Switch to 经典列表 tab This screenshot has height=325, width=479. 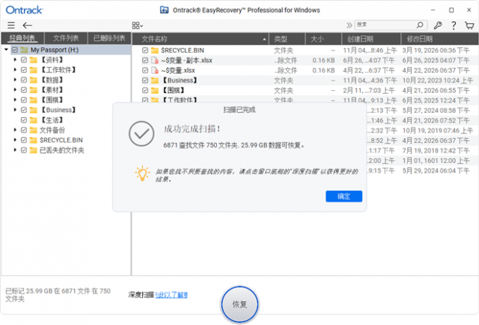(x=23, y=38)
